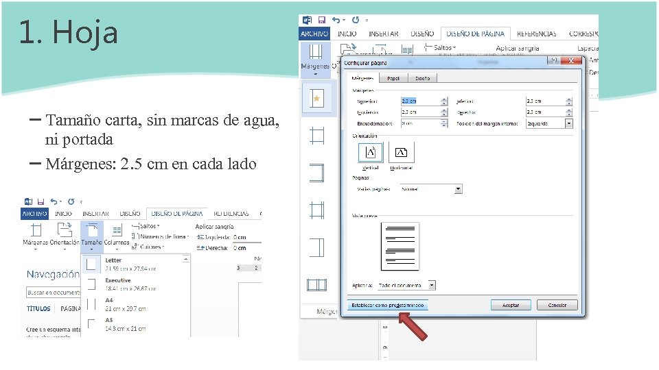Click page preview thumbnail in dialog
The width and height of the screenshot is (659, 370).
click(400, 246)
